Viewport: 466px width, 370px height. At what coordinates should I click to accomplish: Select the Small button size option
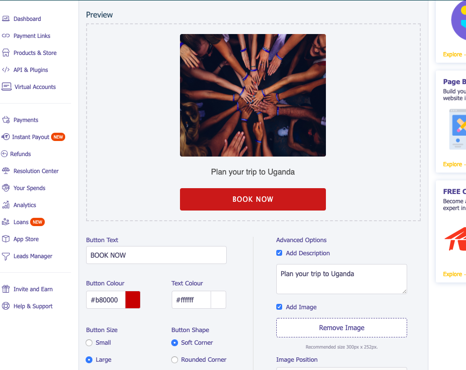click(x=89, y=343)
